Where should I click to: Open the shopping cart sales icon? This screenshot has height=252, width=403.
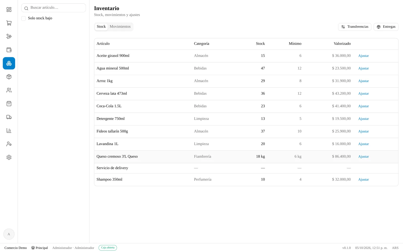coord(9,23)
